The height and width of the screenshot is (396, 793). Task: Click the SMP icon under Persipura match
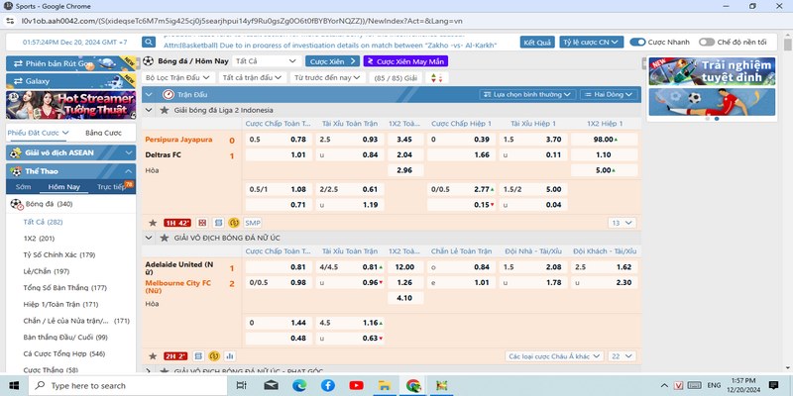(x=253, y=223)
